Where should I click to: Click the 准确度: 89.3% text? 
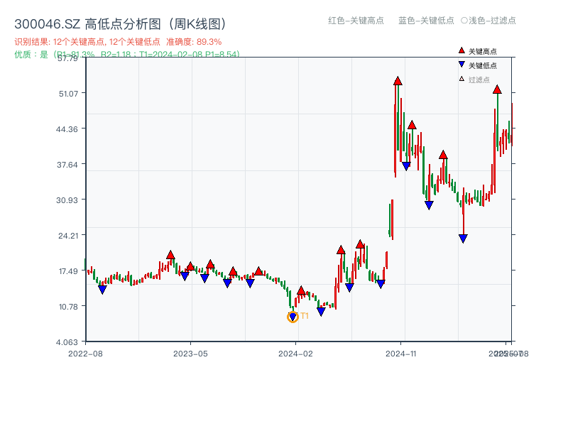(194, 42)
